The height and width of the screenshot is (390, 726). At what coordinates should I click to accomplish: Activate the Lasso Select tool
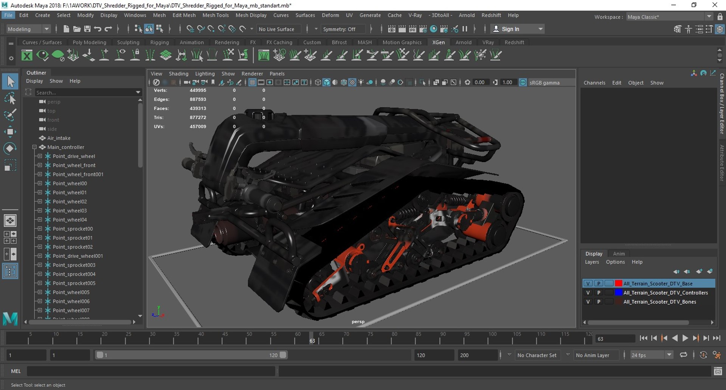(x=10, y=98)
